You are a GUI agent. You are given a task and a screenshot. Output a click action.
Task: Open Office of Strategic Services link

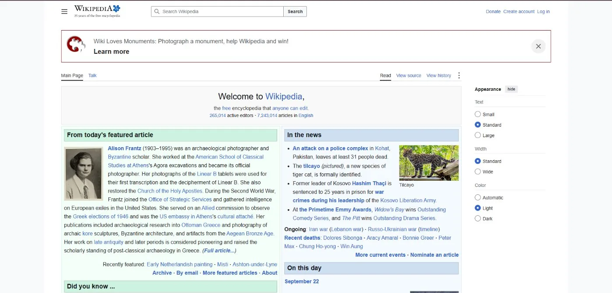point(180,200)
